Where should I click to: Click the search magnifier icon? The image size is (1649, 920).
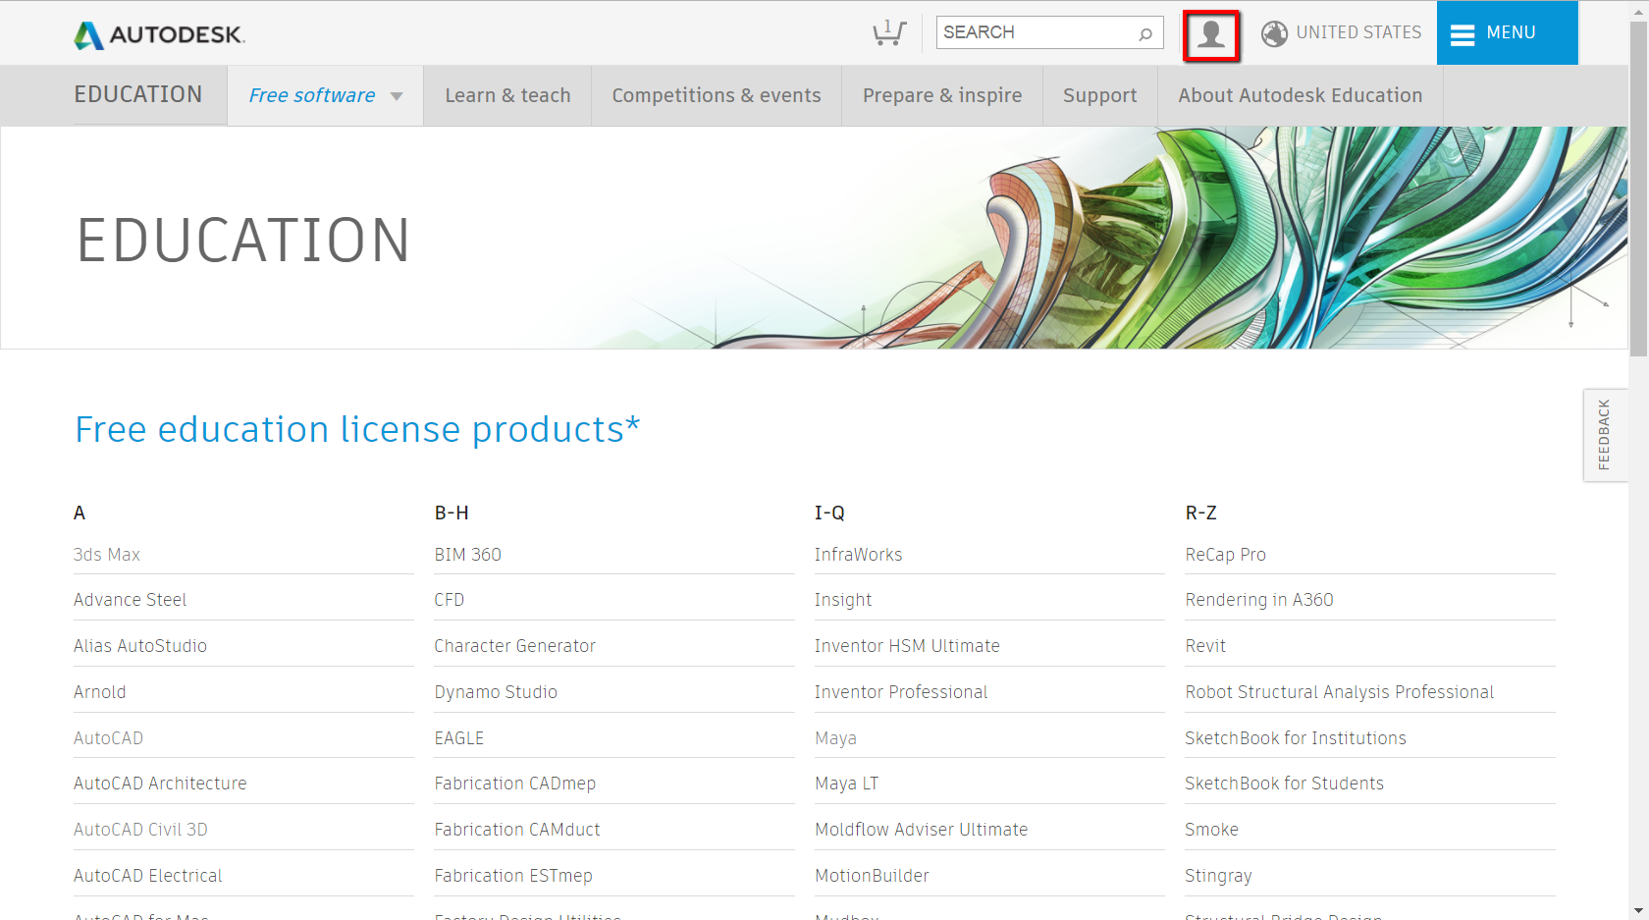coord(1145,33)
